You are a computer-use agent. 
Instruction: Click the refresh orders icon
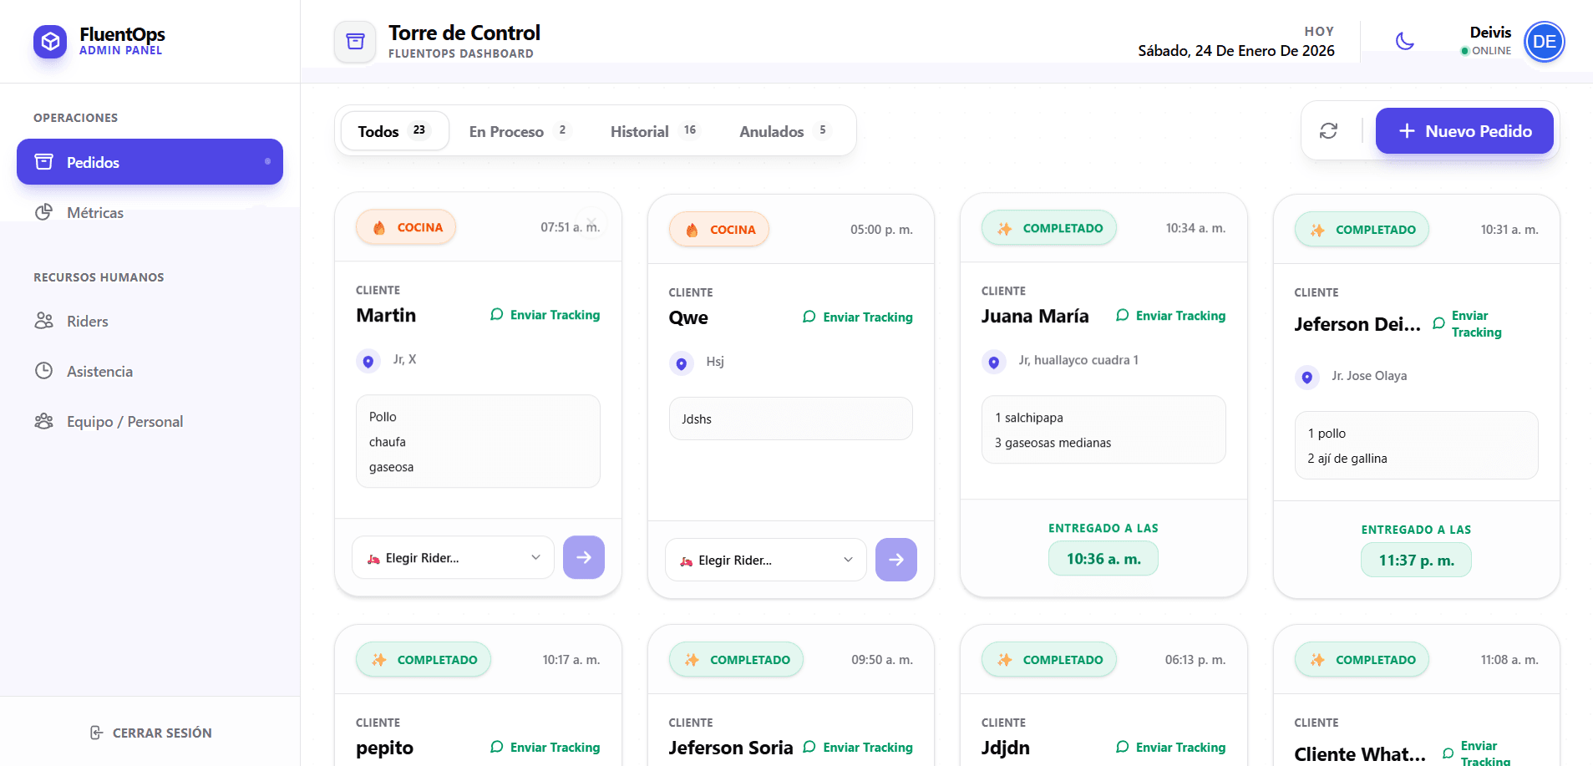pos(1328,131)
